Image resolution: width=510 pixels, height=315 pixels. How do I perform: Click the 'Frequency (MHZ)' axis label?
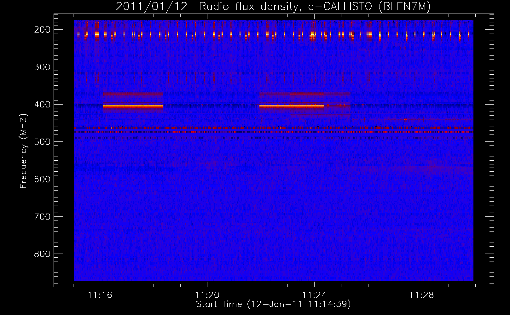click(x=24, y=151)
